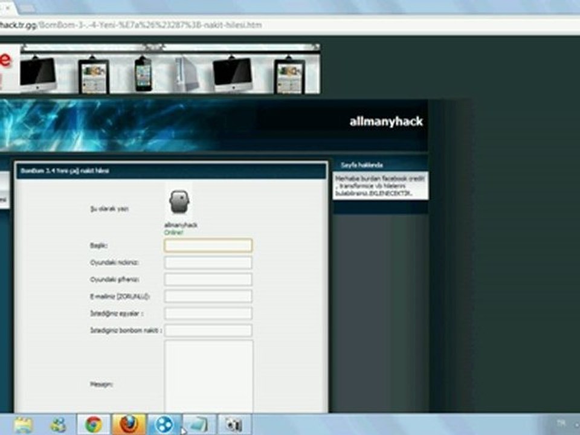This screenshot has width=580, height=435.
Task: Click the Mesajınız label
Action: (x=101, y=384)
